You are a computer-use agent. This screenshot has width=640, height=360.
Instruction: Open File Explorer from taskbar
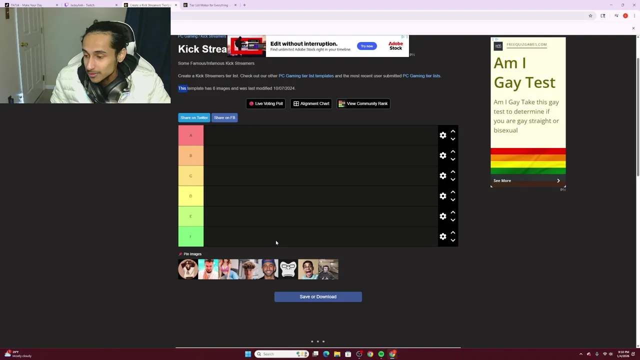tap(337, 354)
